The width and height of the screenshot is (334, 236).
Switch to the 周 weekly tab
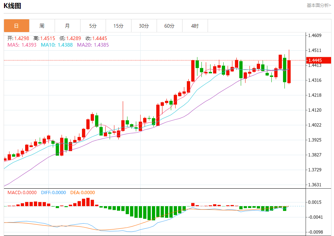click(x=42, y=26)
